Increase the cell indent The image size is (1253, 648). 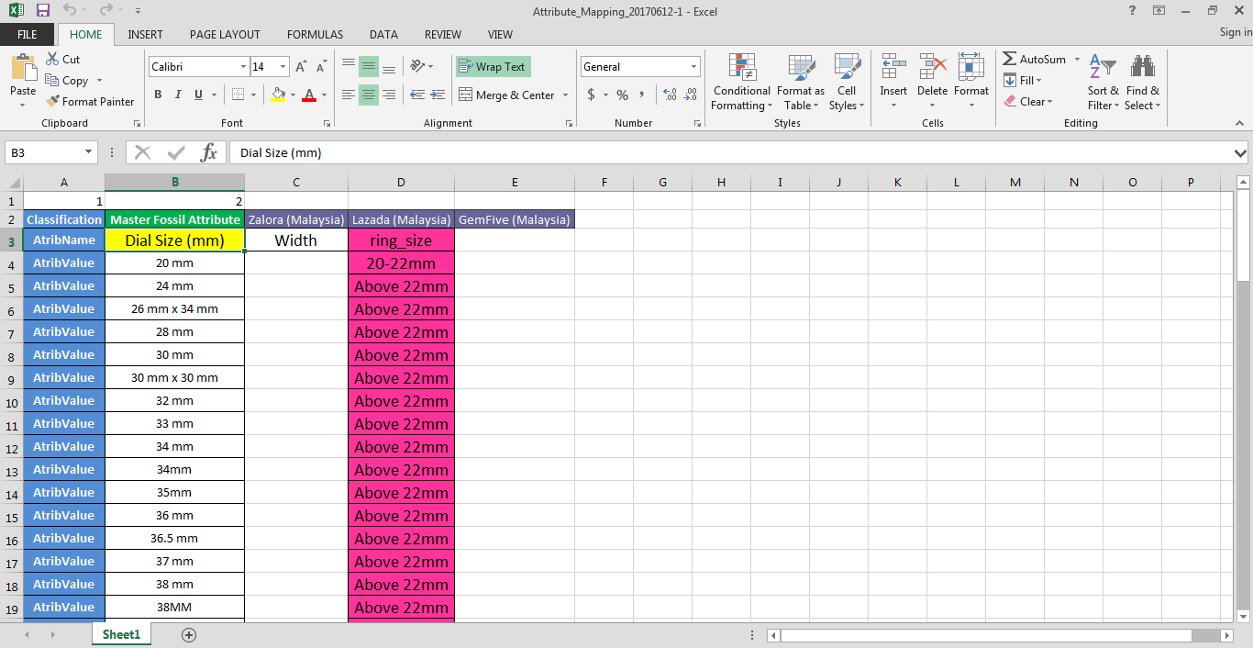pos(438,95)
